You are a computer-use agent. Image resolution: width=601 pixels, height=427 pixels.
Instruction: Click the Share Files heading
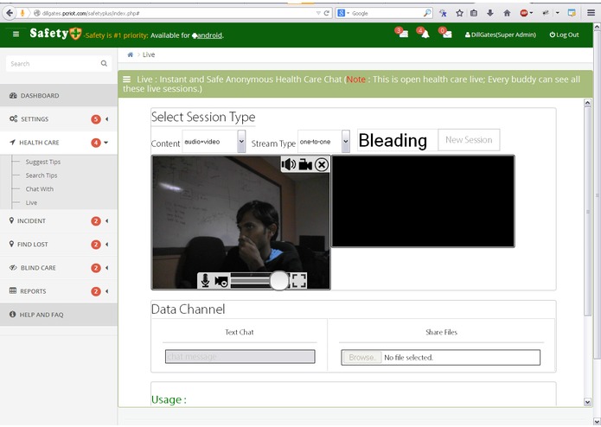442,333
